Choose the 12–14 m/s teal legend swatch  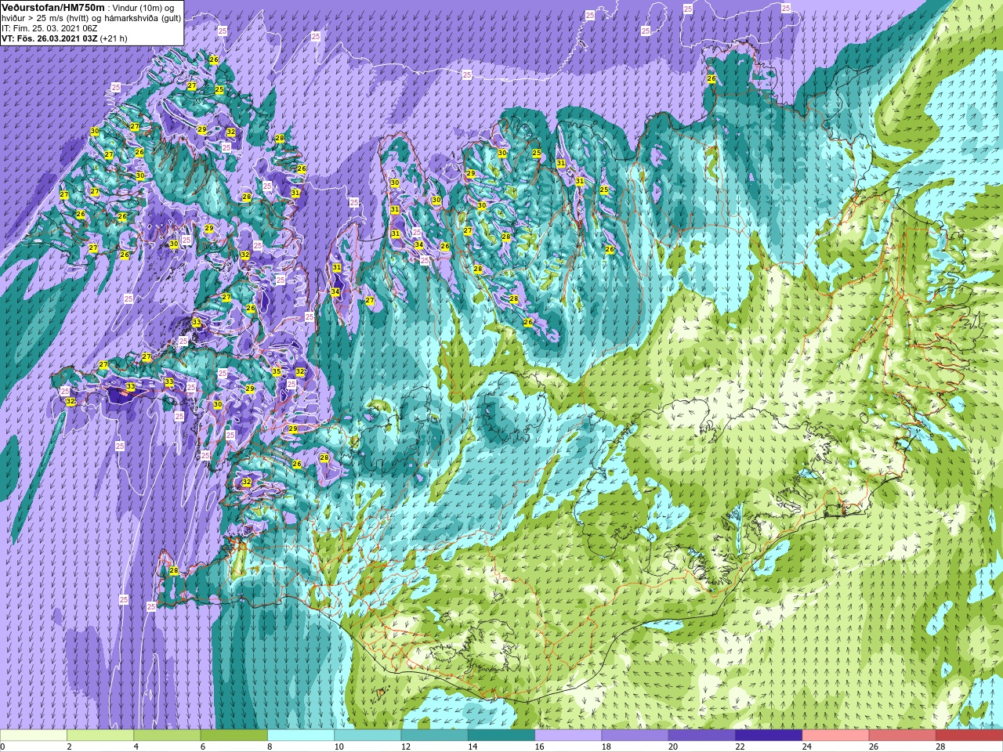pos(434,736)
